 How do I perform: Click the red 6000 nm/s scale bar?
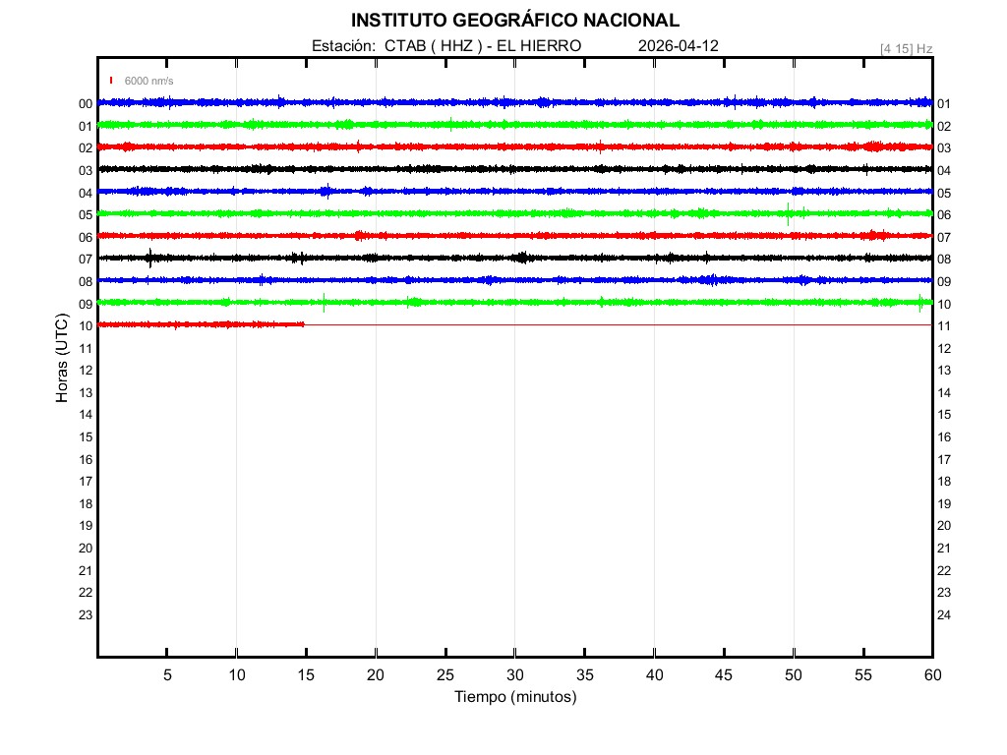pyautogui.click(x=111, y=80)
